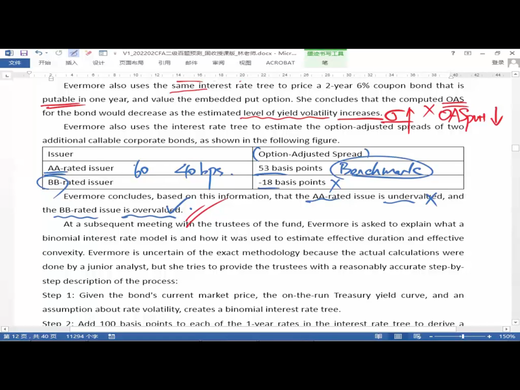Click the 150% zoom level button
The image size is (520, 390).
coord(507,337)
